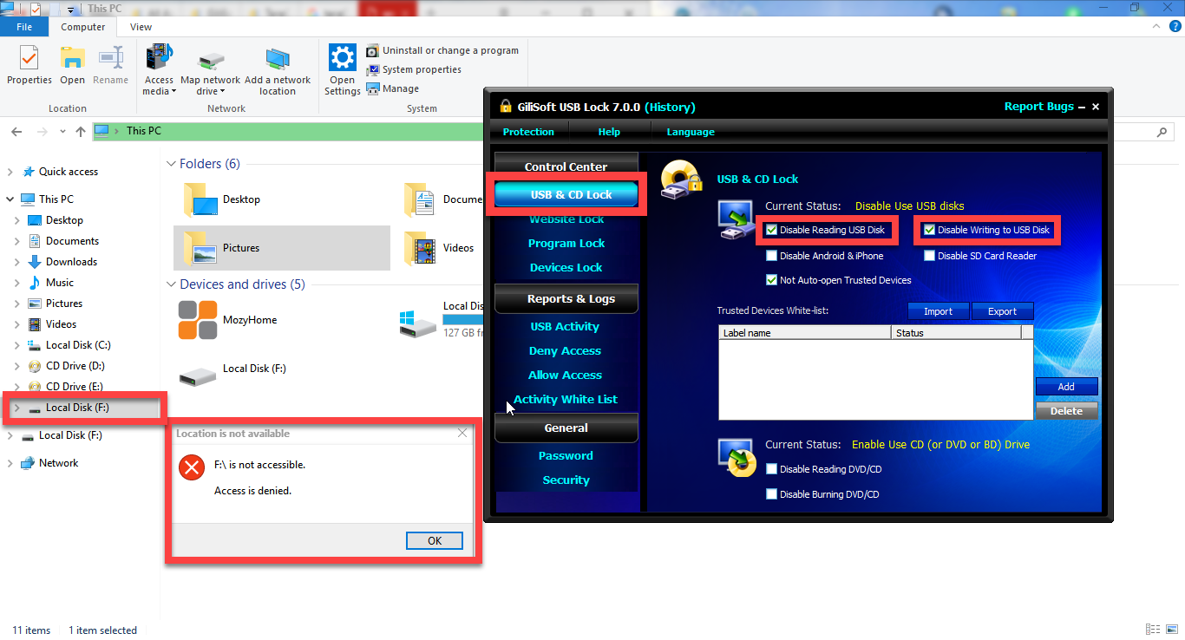Viewport: 1185px width, 640px height.
Task: Select the Desktop folder icon
Action: pyautogui.click(x=200, y=199)
